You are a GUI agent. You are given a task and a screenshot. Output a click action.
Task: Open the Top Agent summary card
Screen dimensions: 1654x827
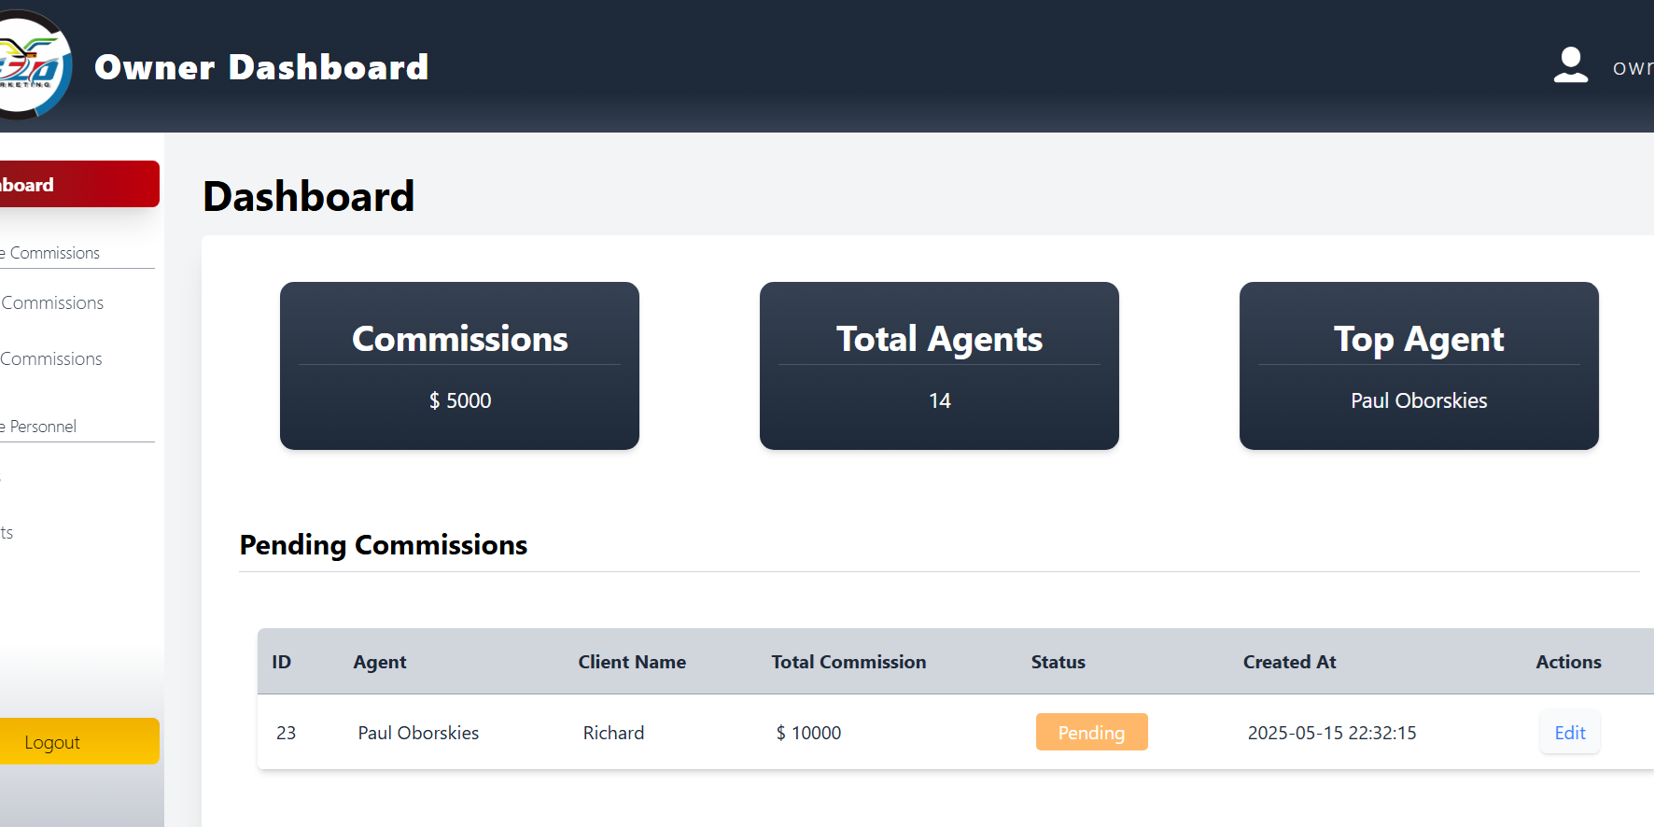pos(1419,366)
